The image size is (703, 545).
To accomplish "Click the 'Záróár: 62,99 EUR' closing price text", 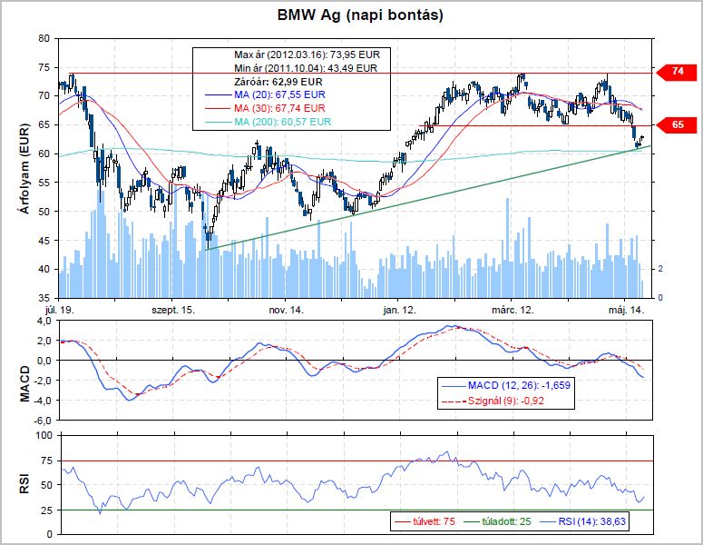I will (x=278, y=82).
